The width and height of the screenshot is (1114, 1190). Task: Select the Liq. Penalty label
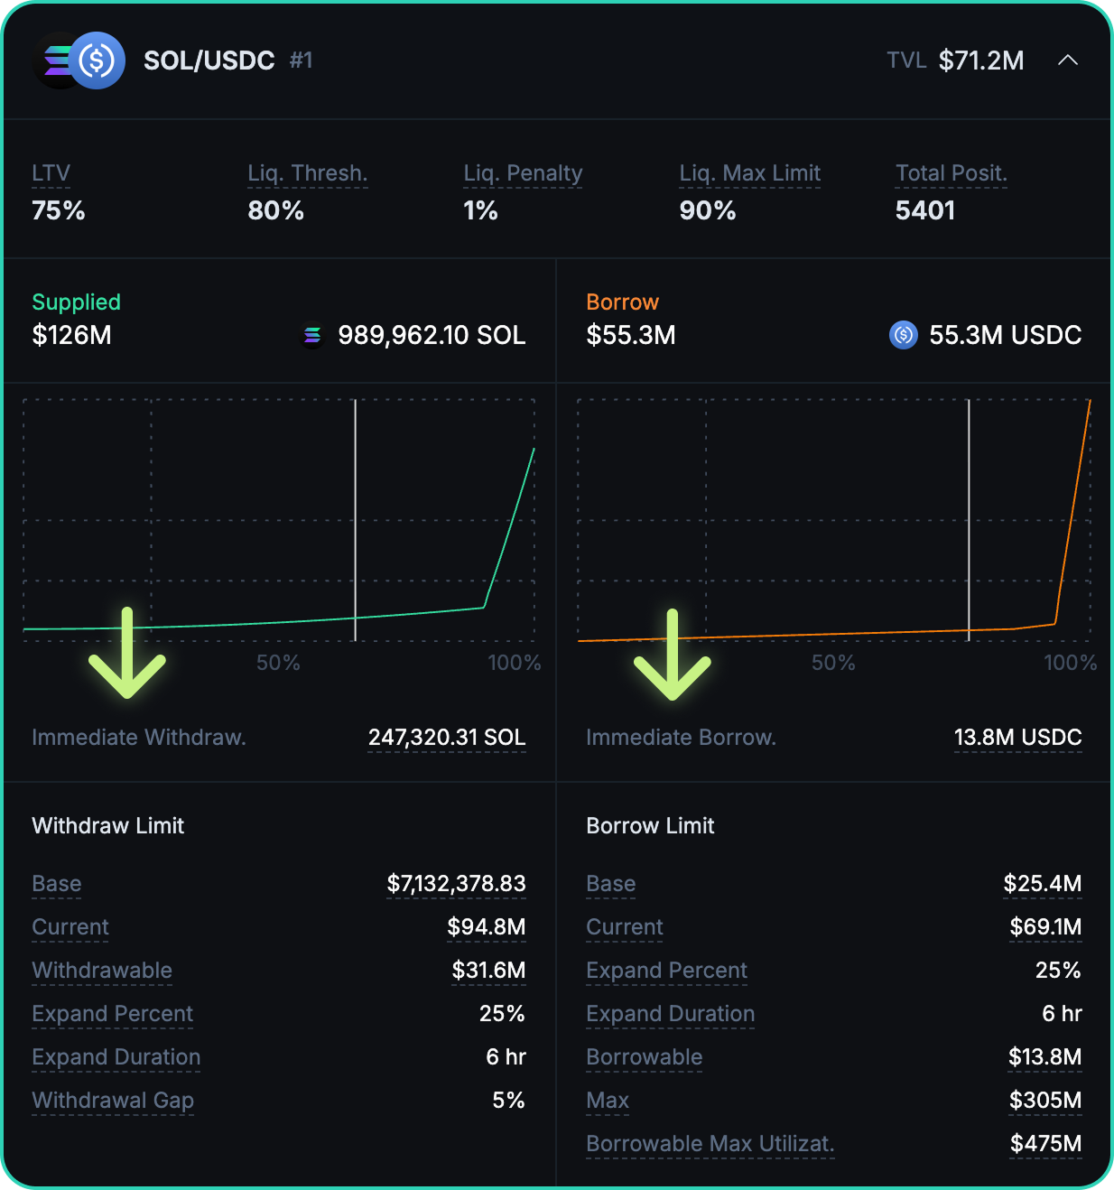[x=522, y=172]
